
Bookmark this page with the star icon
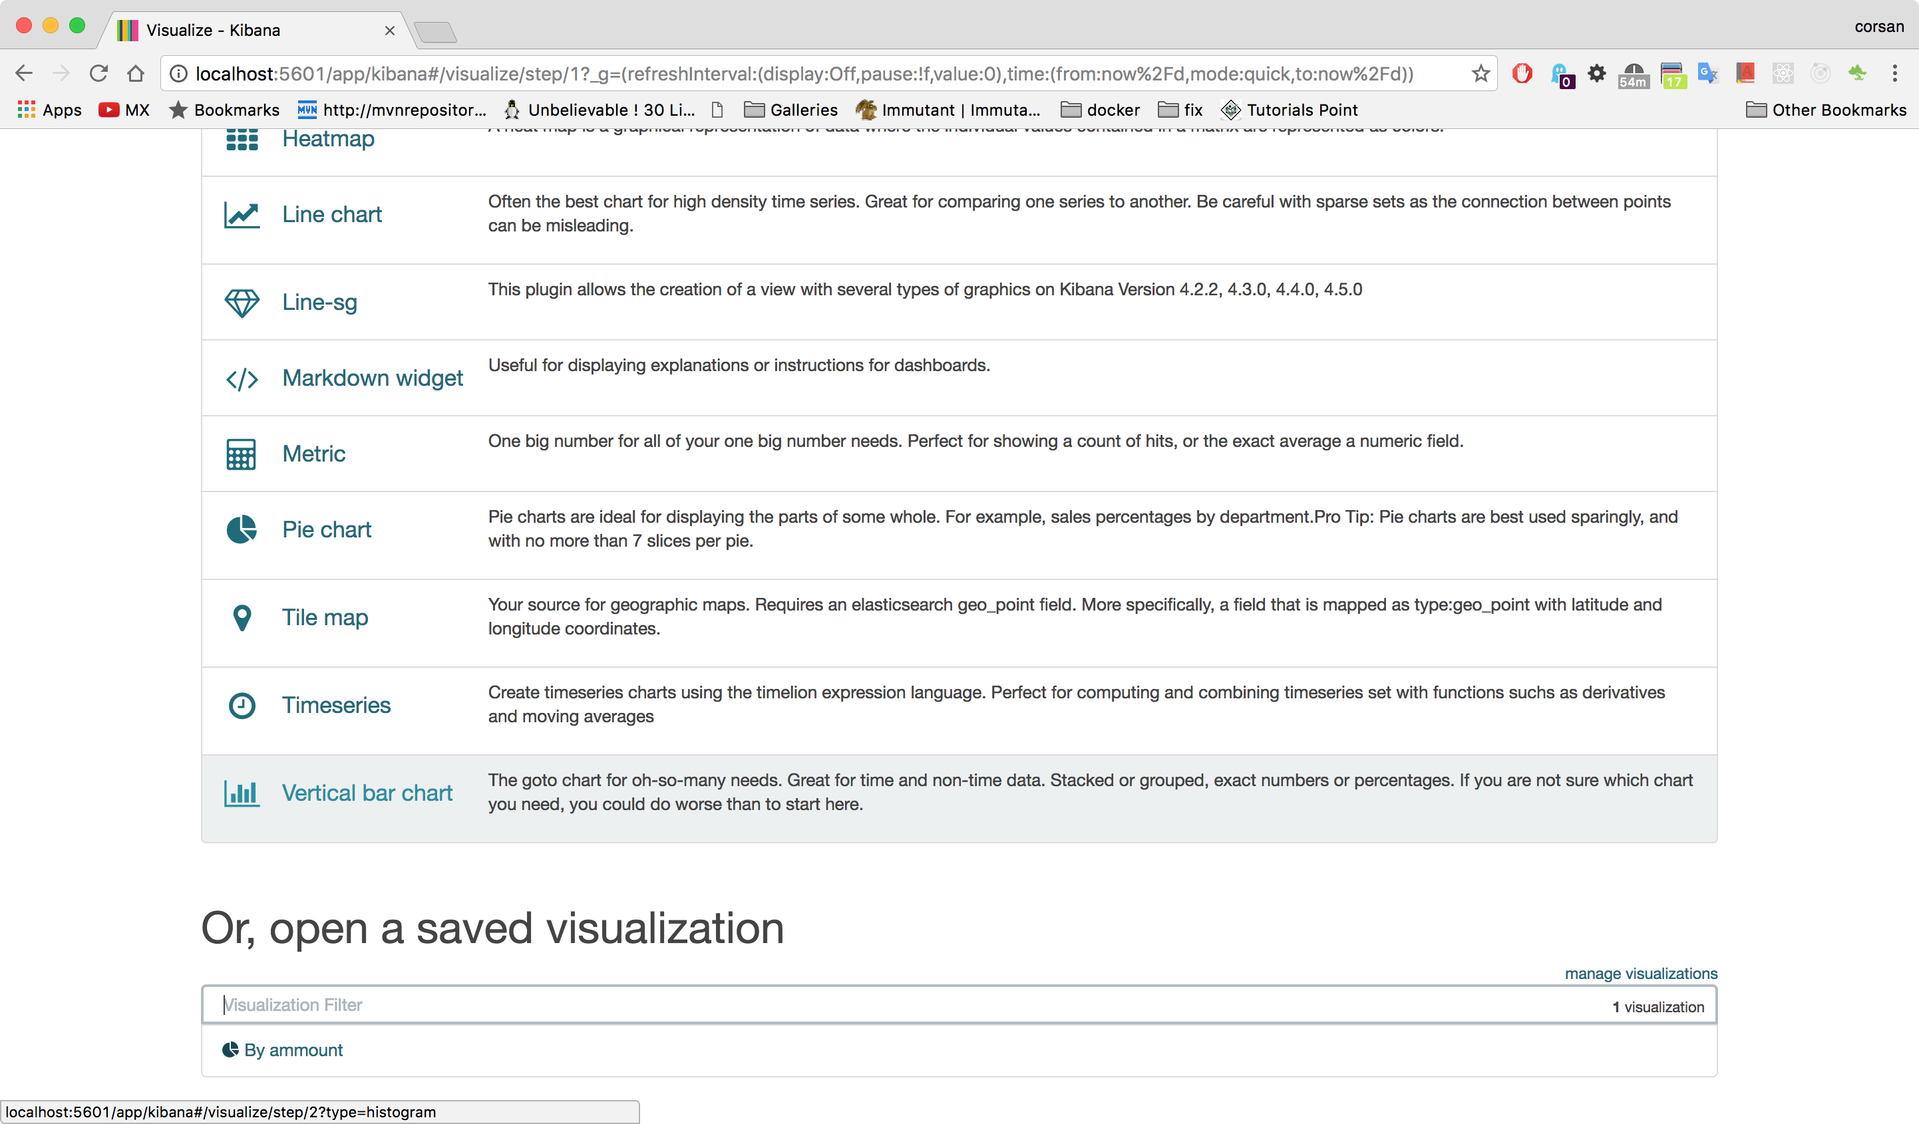pos(1481,74)
